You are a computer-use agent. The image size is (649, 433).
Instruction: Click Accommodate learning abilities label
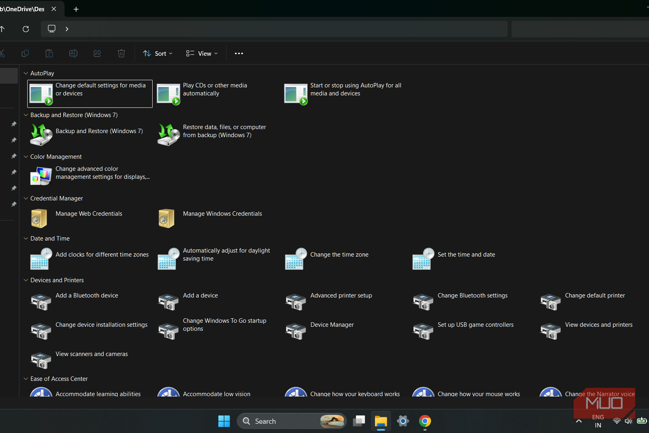pyautogui.click(x=98, y=394)
